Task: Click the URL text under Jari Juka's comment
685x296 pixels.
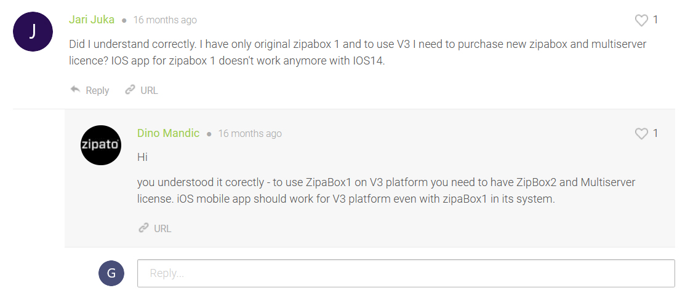Action: (149, 90)
